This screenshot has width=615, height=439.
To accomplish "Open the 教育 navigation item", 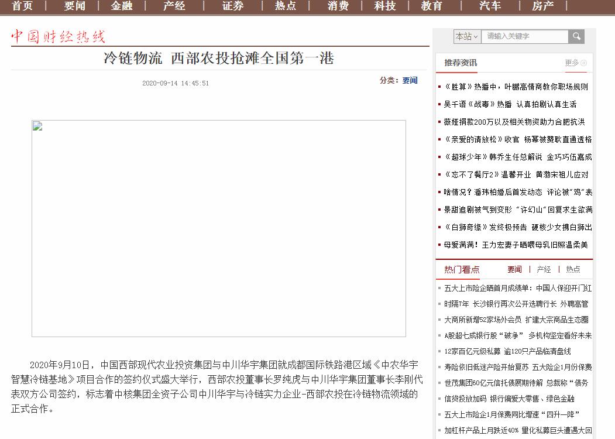I will tap(431, 6).
